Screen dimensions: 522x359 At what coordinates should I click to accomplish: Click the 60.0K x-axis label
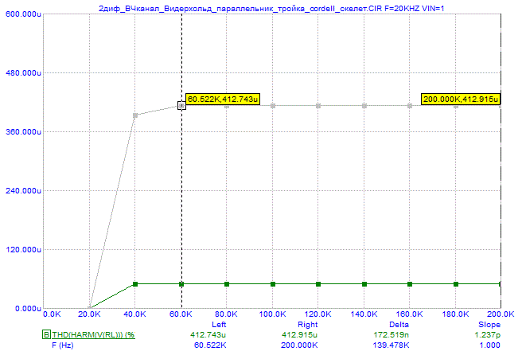click(x=181, y=314)
